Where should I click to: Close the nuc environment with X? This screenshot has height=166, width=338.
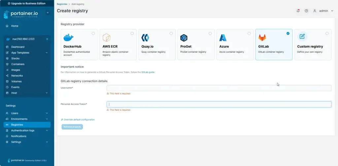pyautogui.click(x=47, y=39)
